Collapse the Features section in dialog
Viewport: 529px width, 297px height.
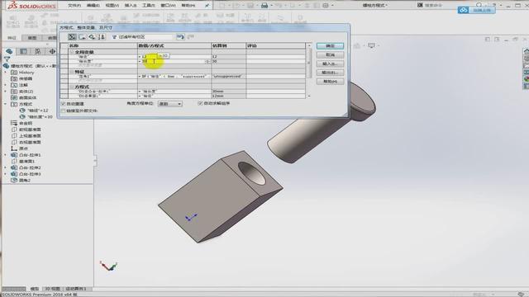[x=72, y=72]
